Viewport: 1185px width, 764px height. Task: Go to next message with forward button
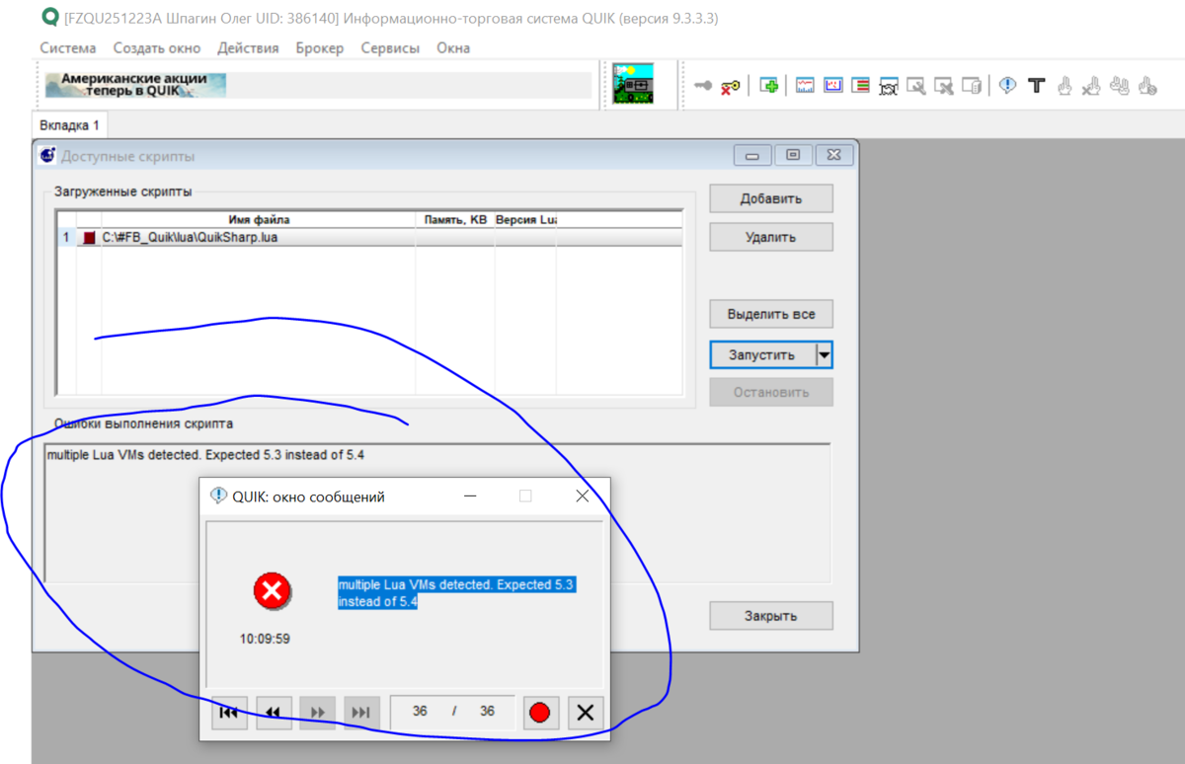pos(318,712)
